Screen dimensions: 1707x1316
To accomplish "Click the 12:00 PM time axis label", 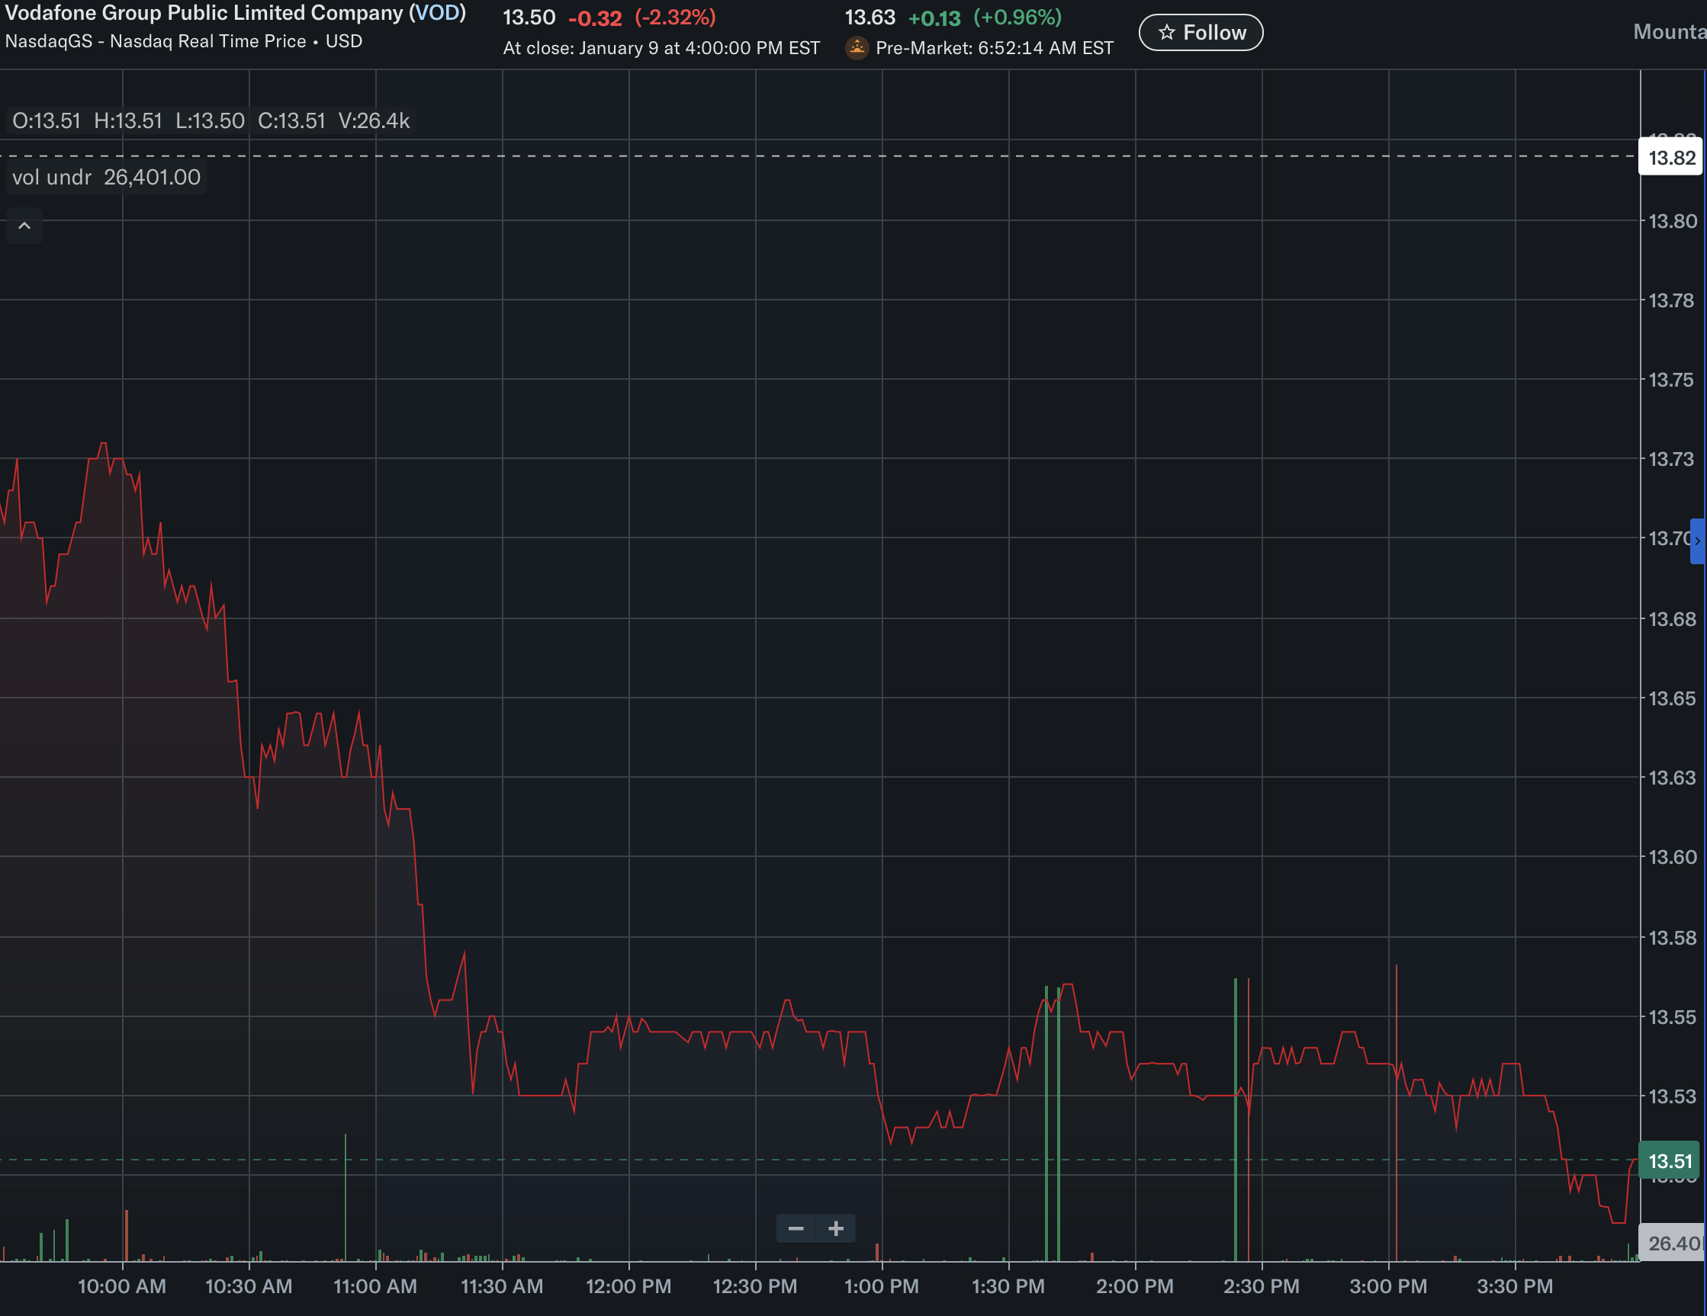I will coord(628,1286).
